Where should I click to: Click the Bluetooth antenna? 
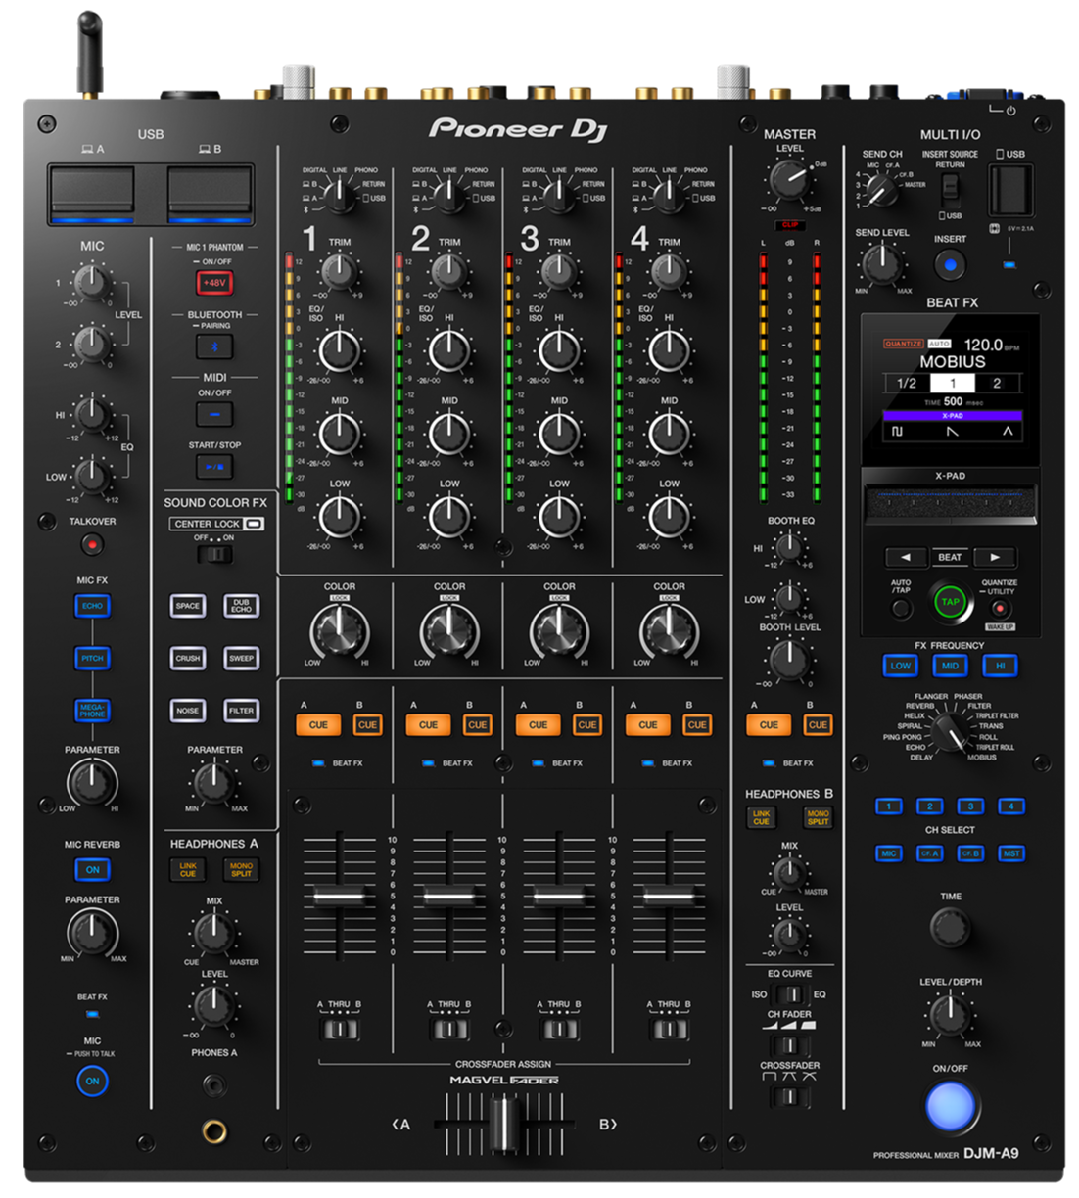tap(90, 55)
